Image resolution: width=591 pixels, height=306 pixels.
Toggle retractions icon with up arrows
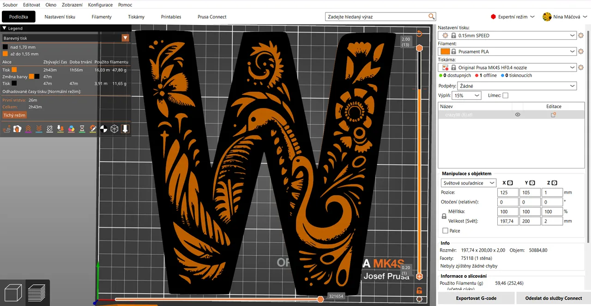(x=28, y=129)
